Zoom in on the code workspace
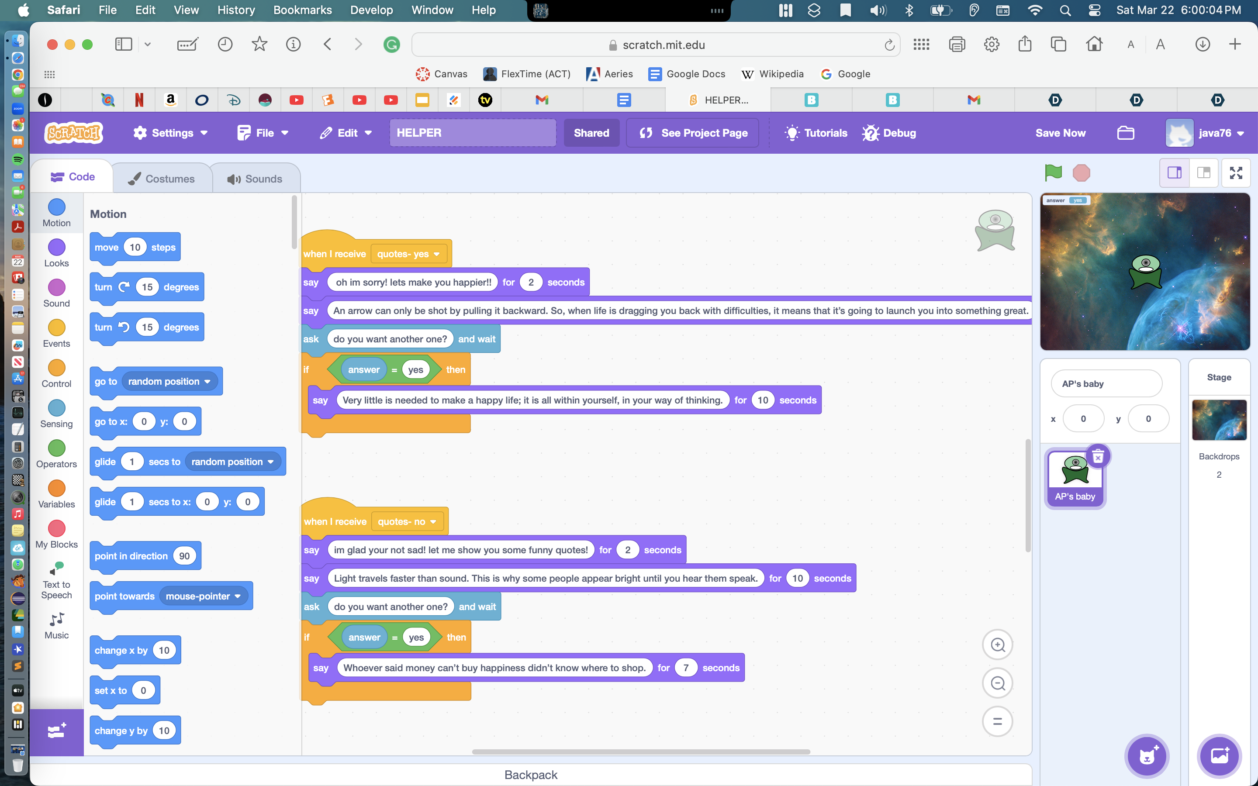The image size is (1258, 786). pos(997,645)
